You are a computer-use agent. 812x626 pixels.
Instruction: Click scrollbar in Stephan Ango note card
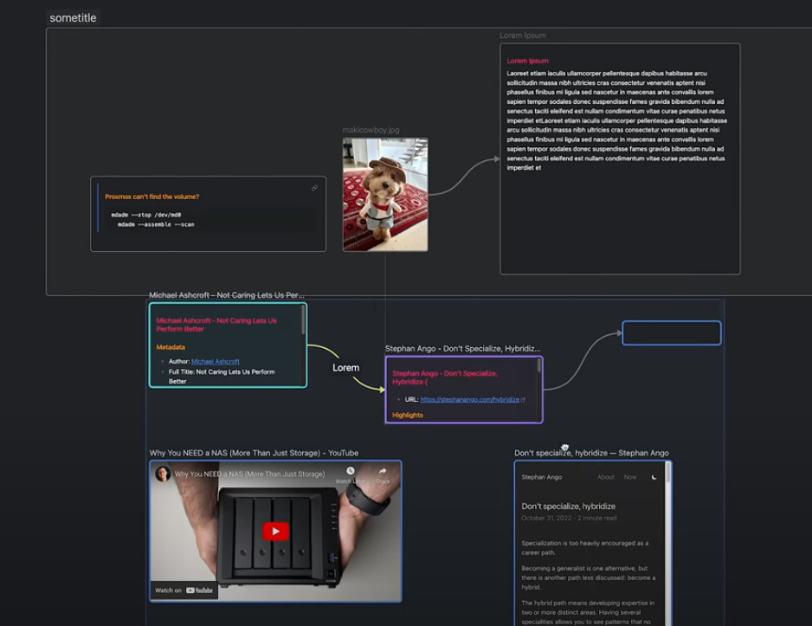[539, 365]
